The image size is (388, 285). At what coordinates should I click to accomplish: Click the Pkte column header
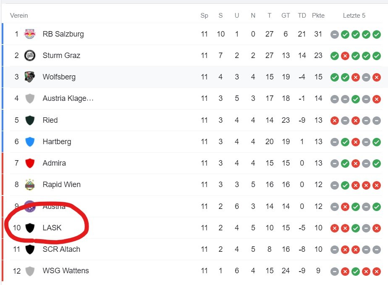click(x=318, y=16)
